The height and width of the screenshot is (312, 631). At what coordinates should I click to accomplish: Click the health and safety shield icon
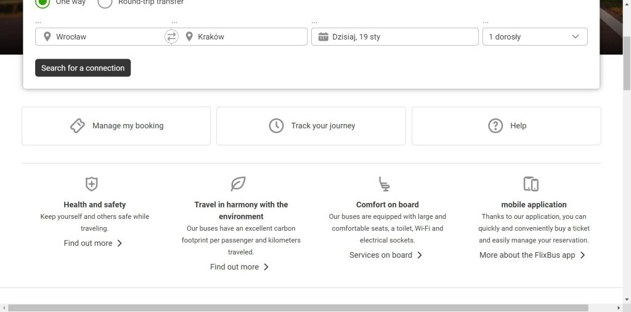(x=91, y=184)
